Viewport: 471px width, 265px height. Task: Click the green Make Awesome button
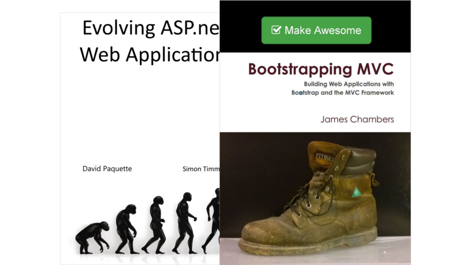[316, 31]
